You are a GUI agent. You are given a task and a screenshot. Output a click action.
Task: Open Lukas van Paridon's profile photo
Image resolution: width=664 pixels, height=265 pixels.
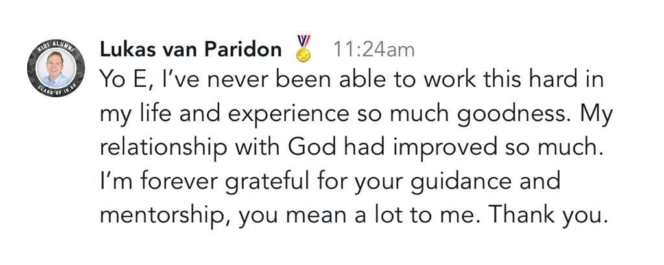56,67
